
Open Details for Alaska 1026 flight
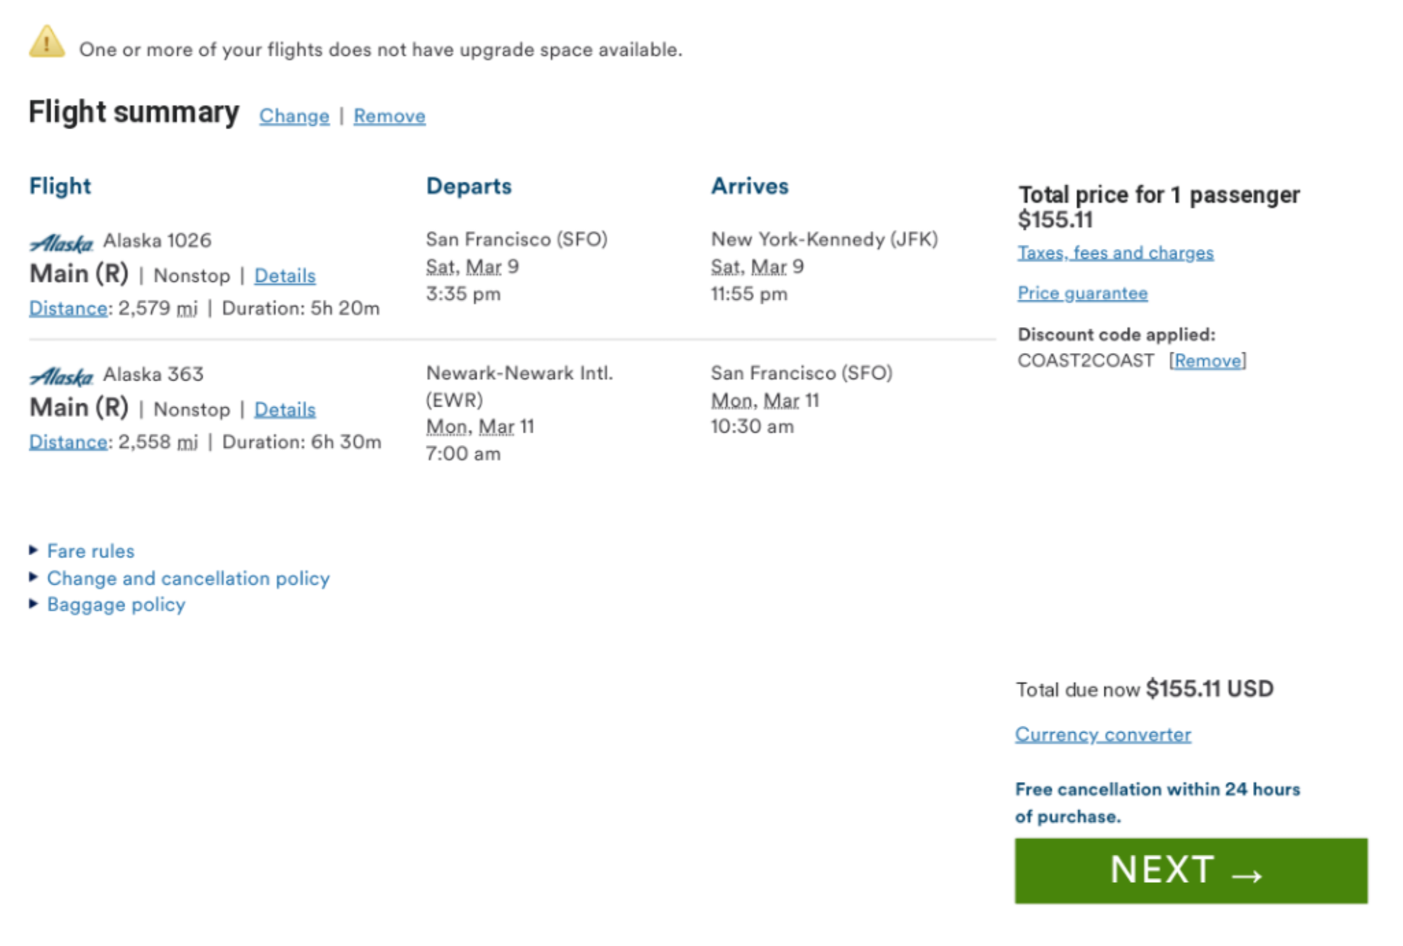[285, 276]
